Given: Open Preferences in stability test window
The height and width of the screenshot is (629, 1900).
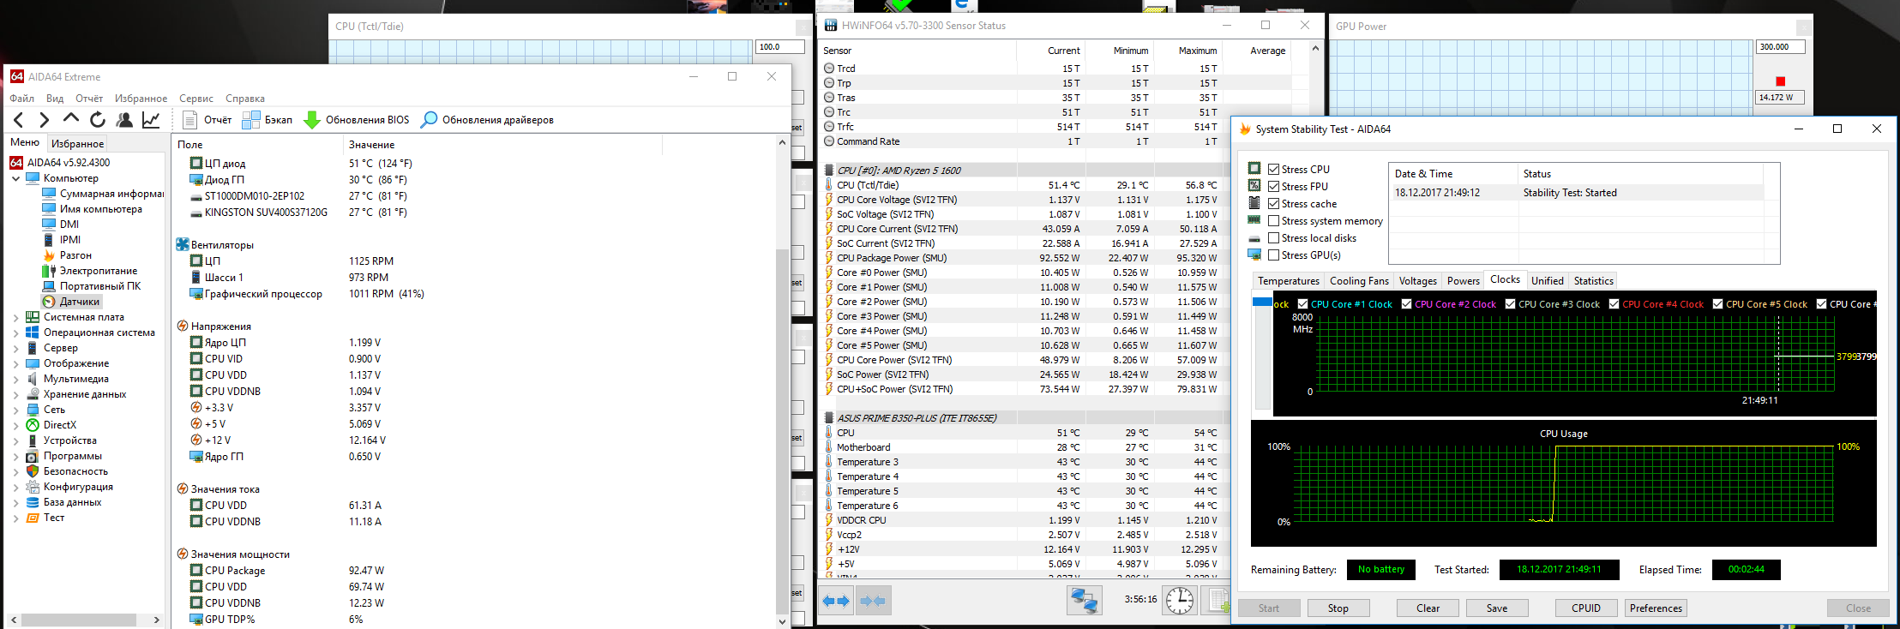Looking at the screenshot, I should pos(1656,608).
